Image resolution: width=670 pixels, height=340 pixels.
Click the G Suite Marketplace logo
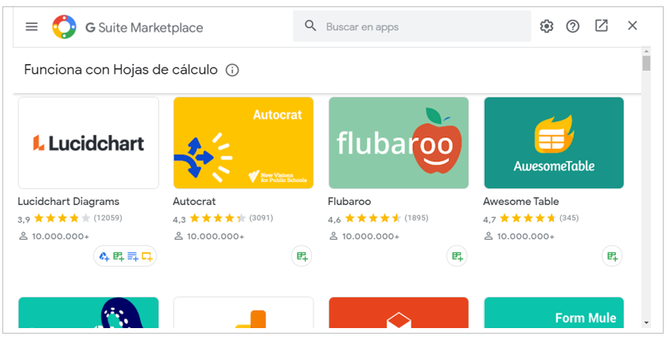[x=64, y=27]
